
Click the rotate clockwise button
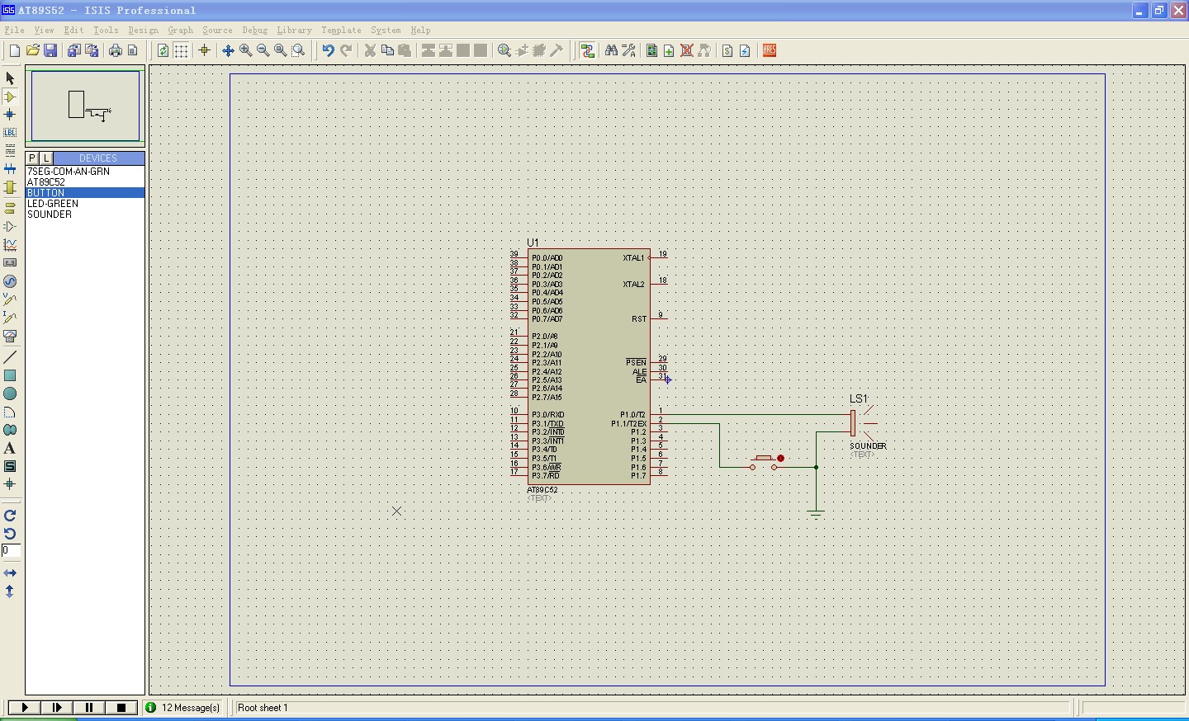coord(10,516)
